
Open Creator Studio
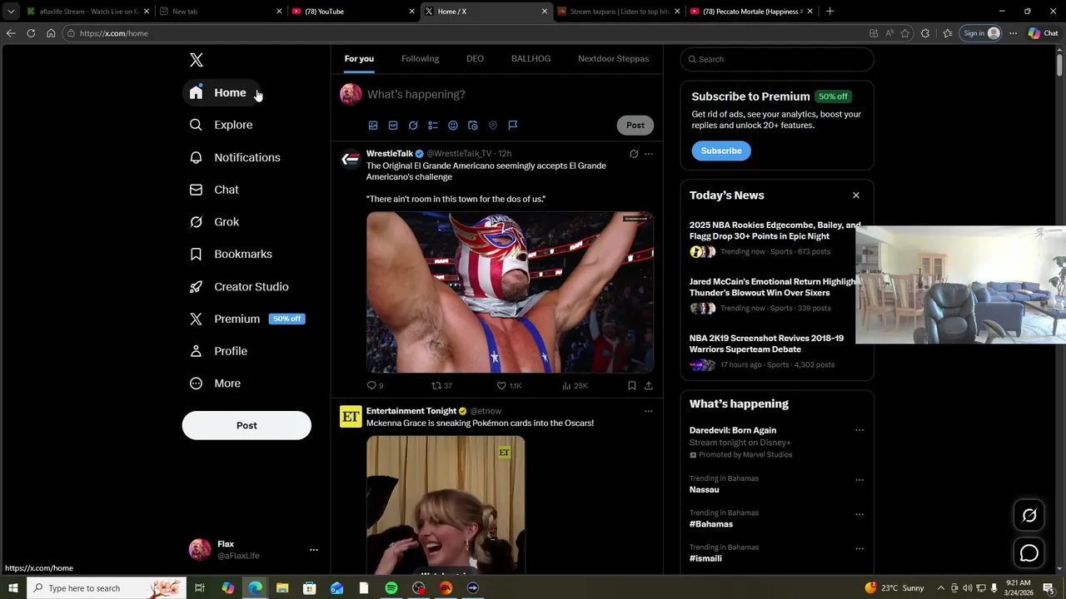pos(239,286)
